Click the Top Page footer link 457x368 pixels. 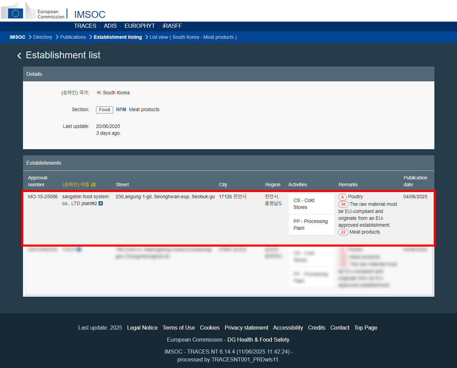click(x=365, y=328)
